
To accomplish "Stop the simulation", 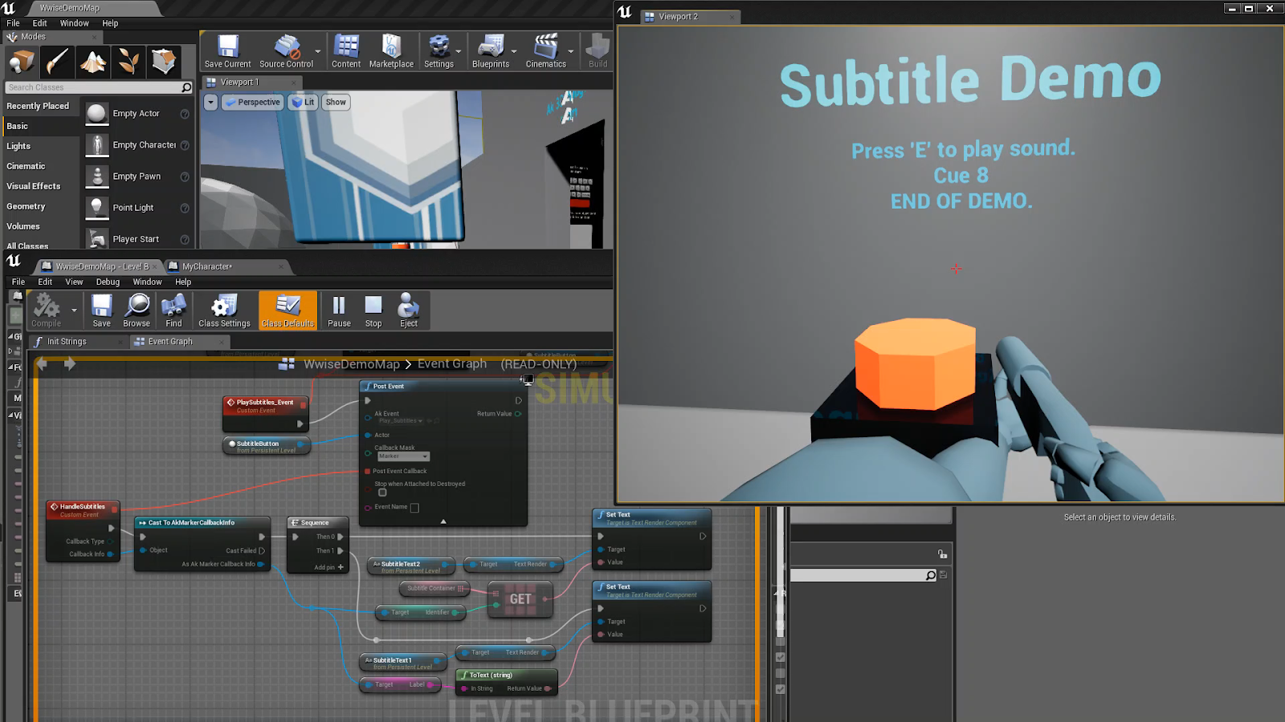I will point(373,310).
